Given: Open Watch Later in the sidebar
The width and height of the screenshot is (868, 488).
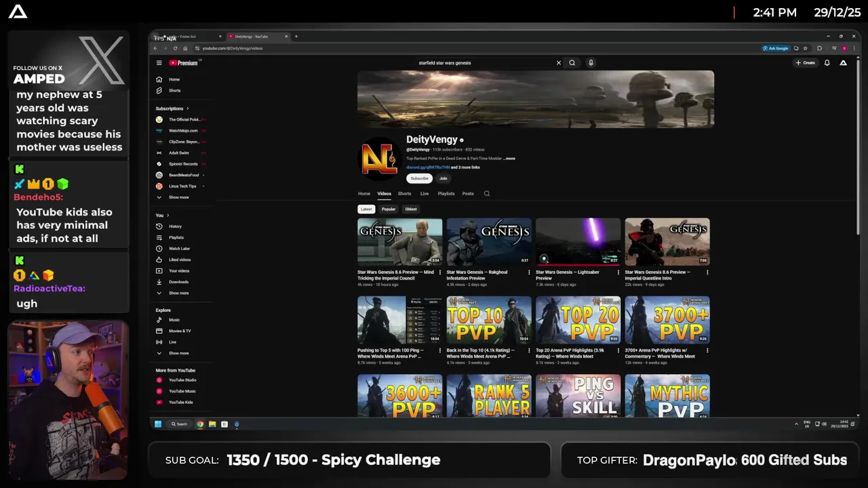Looking at the screenshot, I should [x=173, y=249].
